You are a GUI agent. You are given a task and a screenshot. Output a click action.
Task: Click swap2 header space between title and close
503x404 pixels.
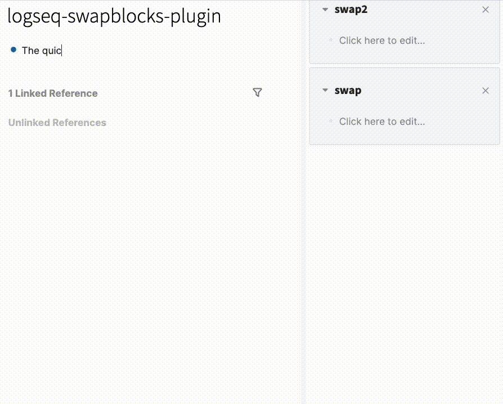click(x=422, y=10)
